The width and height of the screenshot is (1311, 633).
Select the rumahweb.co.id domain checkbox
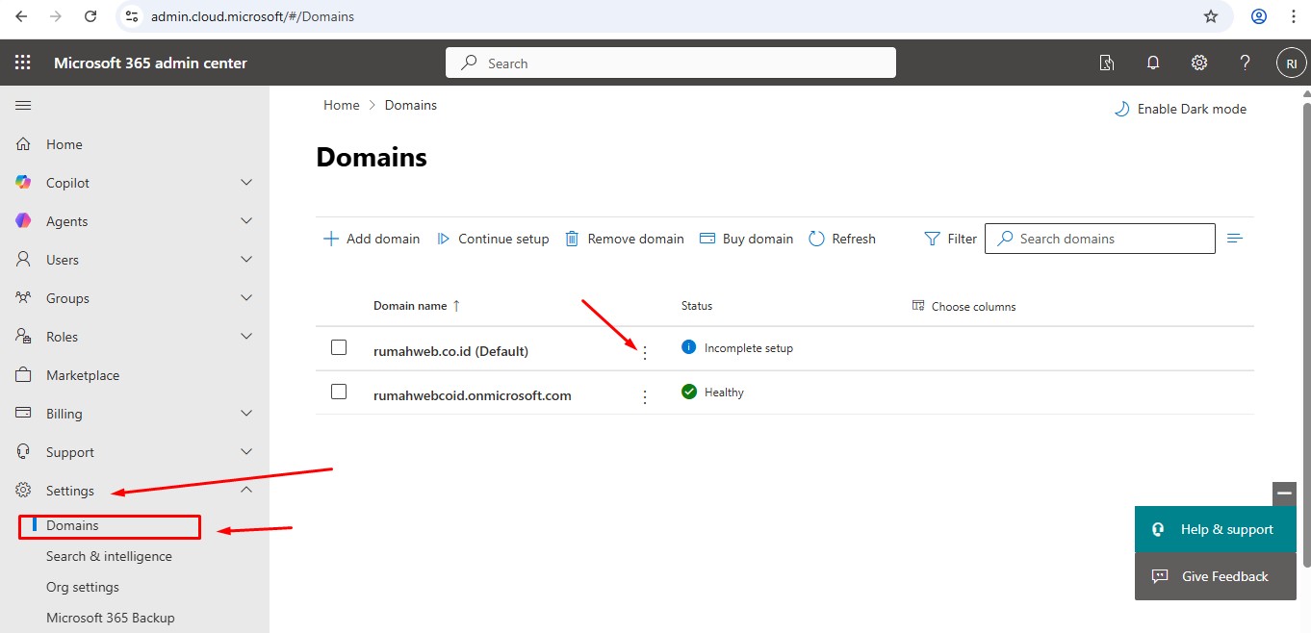point(339,347)
